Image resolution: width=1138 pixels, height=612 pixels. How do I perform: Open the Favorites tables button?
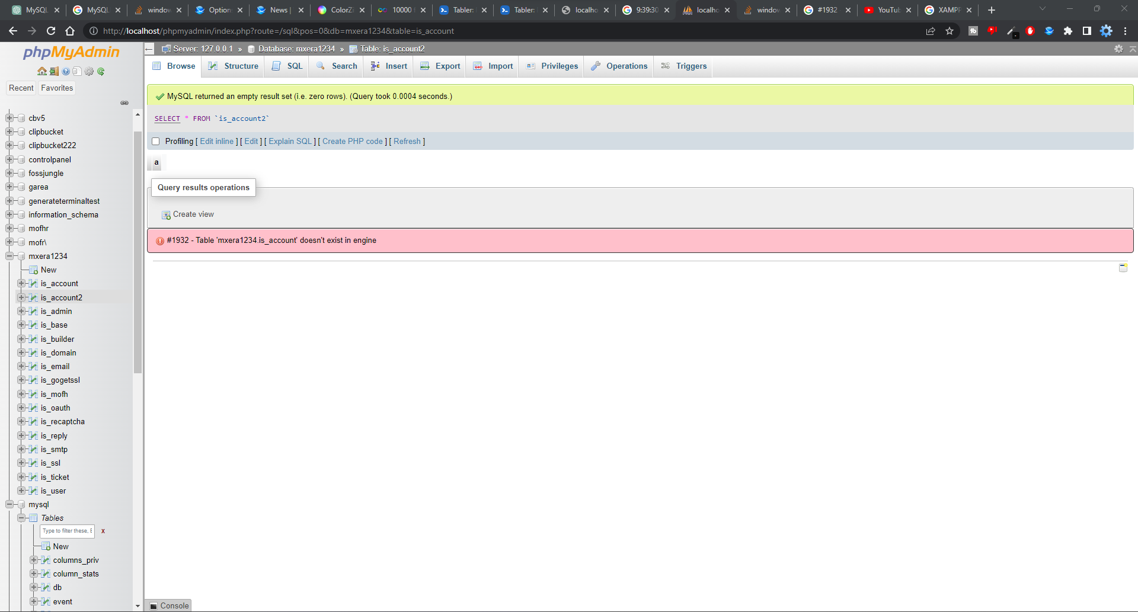57,88
